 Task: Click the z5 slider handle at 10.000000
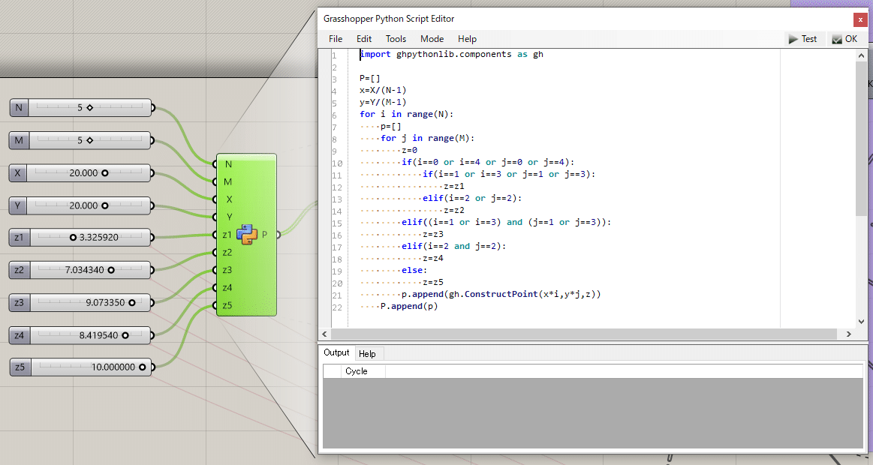pyautogui.click(x=143, y=367)
